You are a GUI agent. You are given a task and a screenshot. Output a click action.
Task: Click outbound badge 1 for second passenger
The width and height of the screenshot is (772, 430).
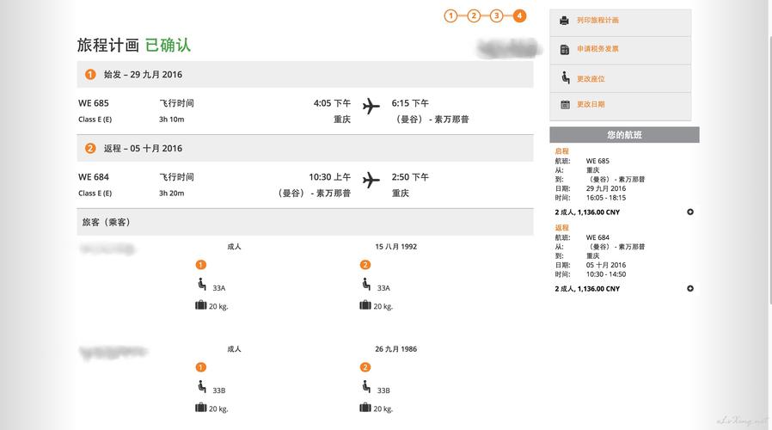[201, 367]
